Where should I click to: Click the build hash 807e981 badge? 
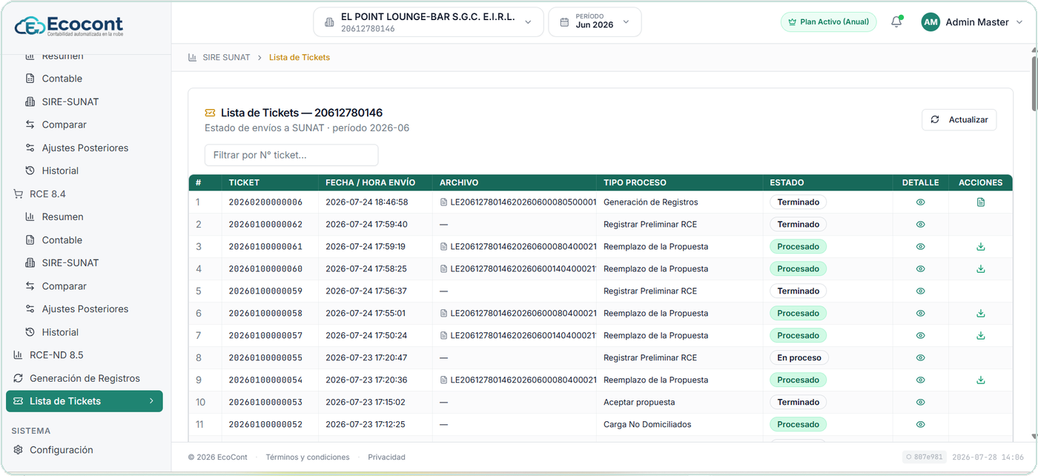click(924, 457)
